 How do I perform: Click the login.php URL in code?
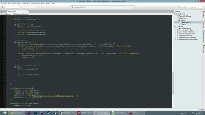point(53,96)
